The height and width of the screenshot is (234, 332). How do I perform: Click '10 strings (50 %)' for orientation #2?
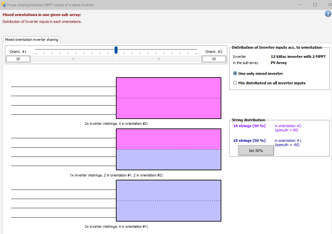(249, 126)
